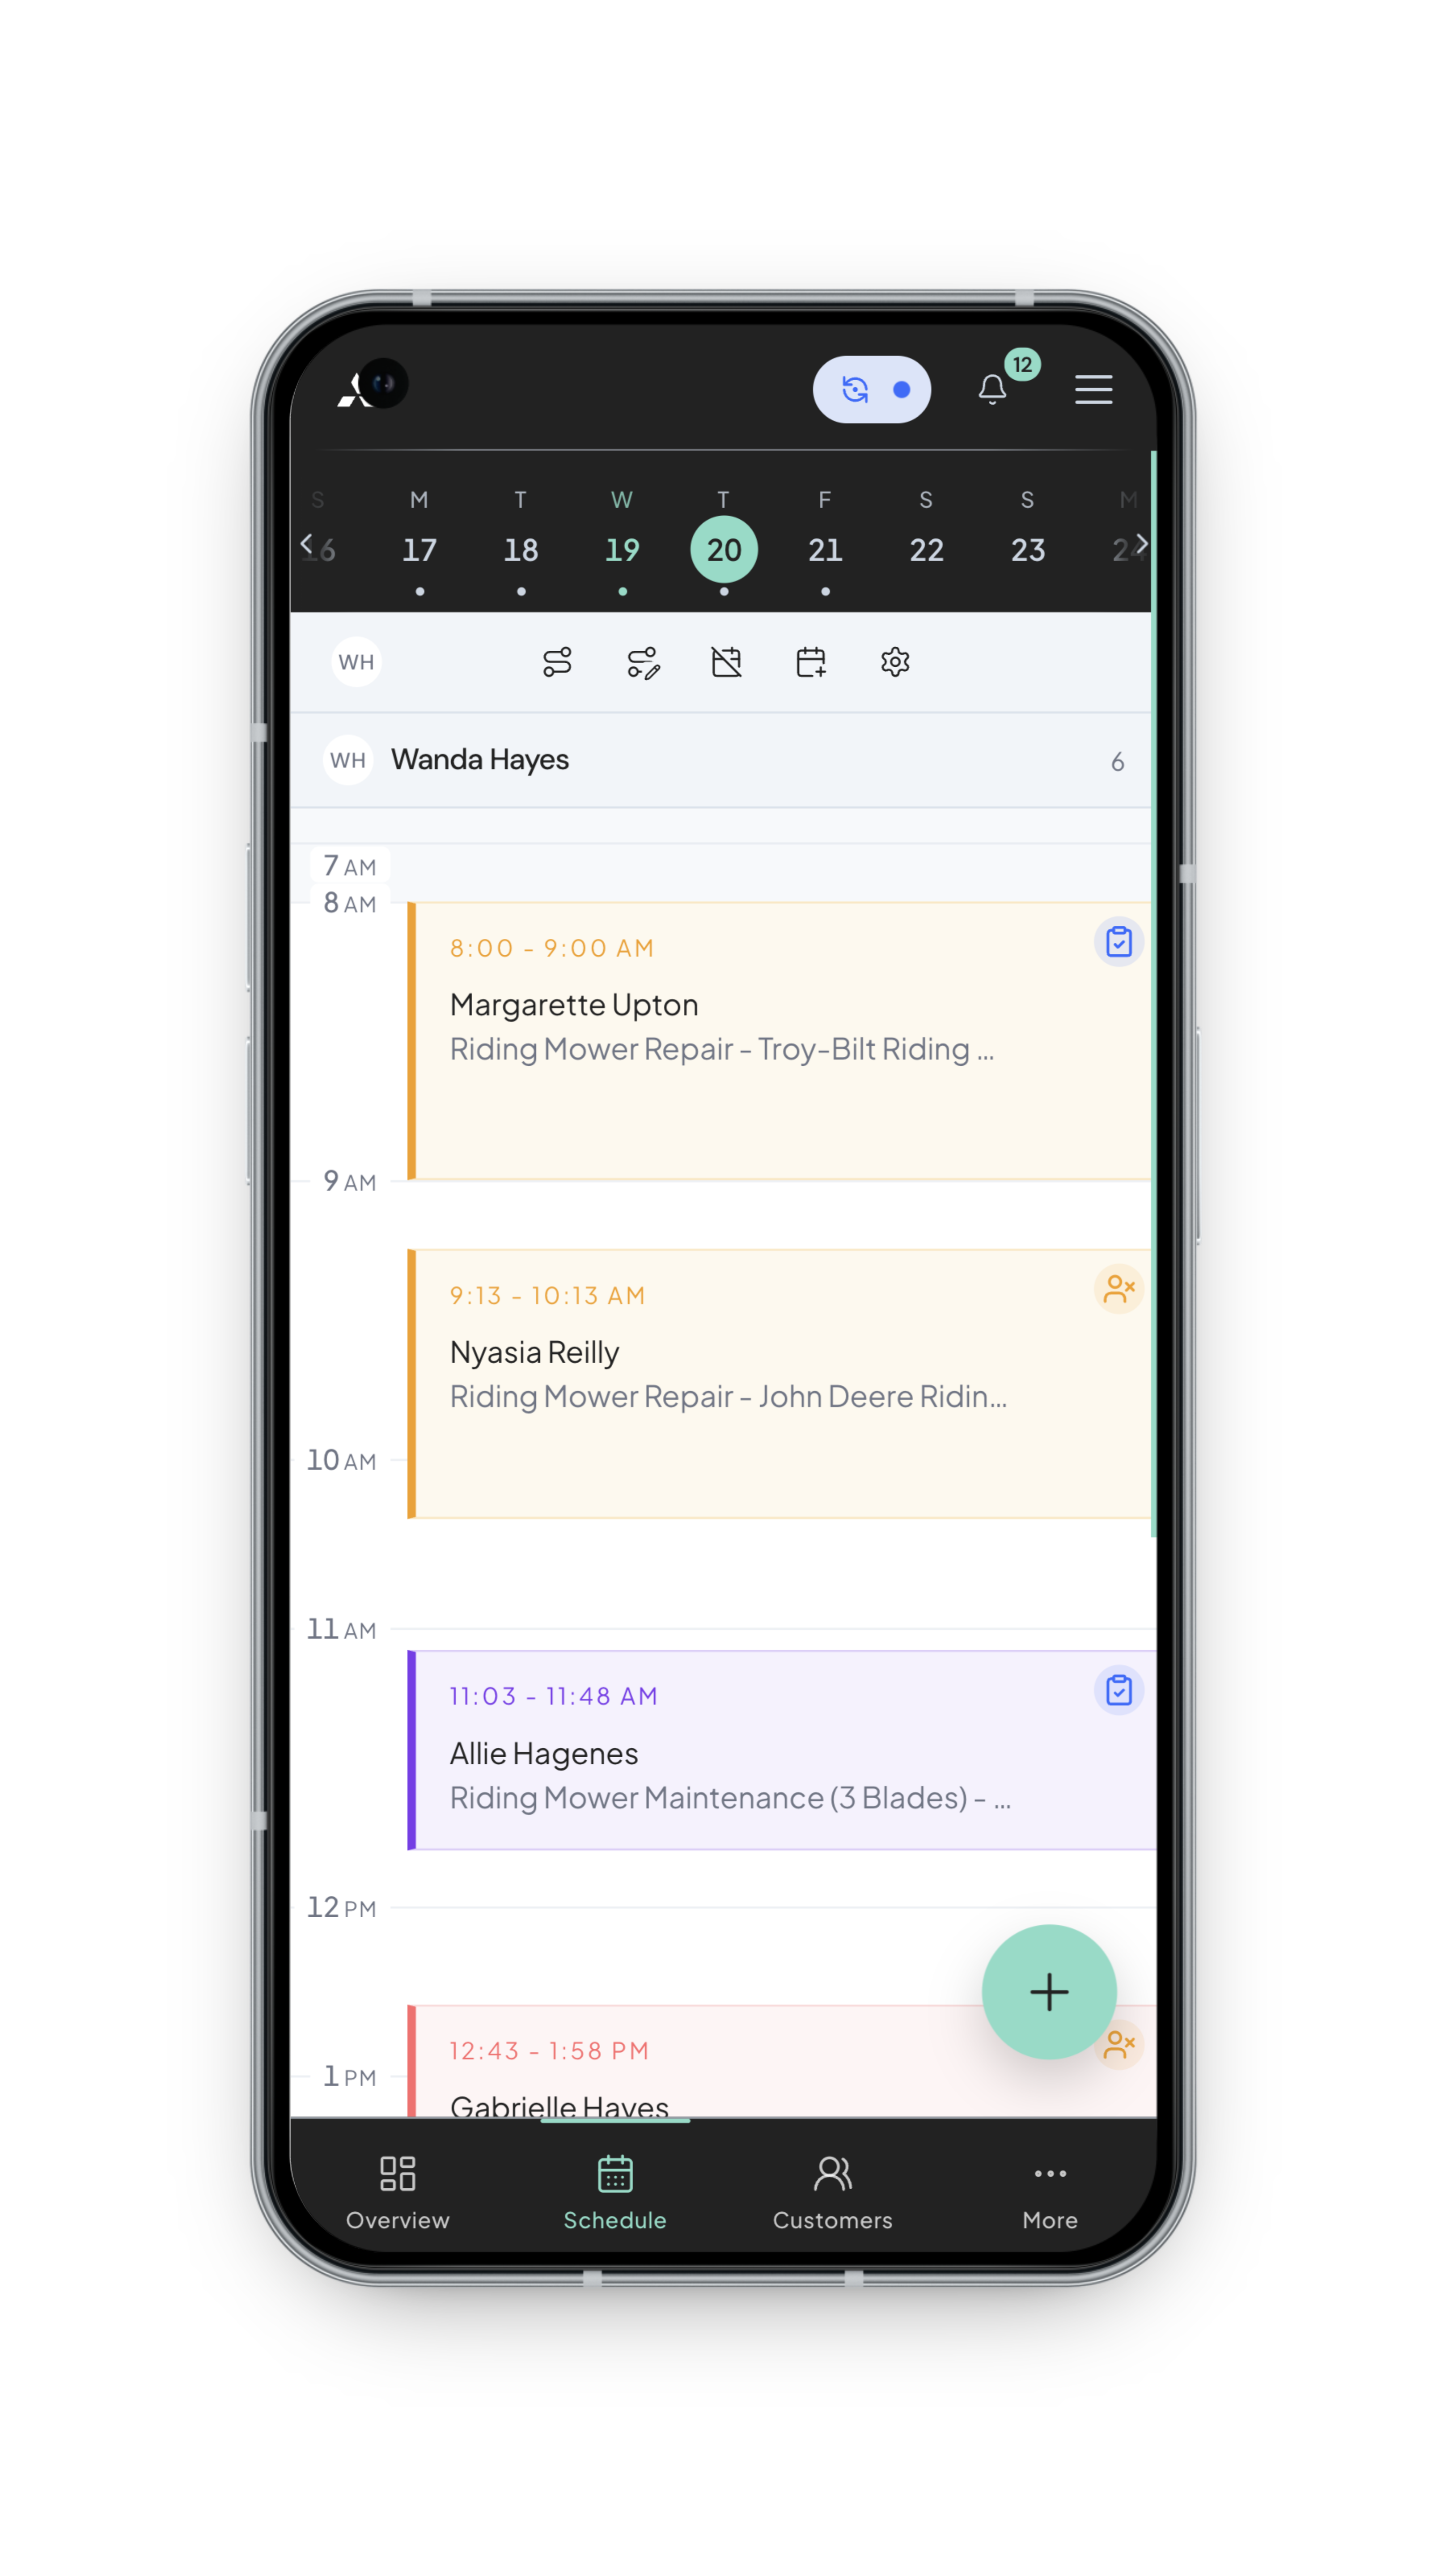This screenshot has height=2576, width=1449.
Task: Tap checklist icon on Margarette Upton job
Action: [1119, 941]
